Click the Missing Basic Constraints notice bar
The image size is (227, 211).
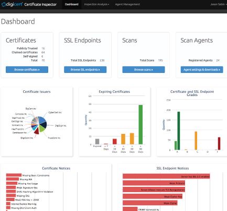coord(14,175)
